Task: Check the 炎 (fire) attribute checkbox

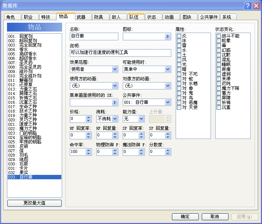Action: (179, 36)
